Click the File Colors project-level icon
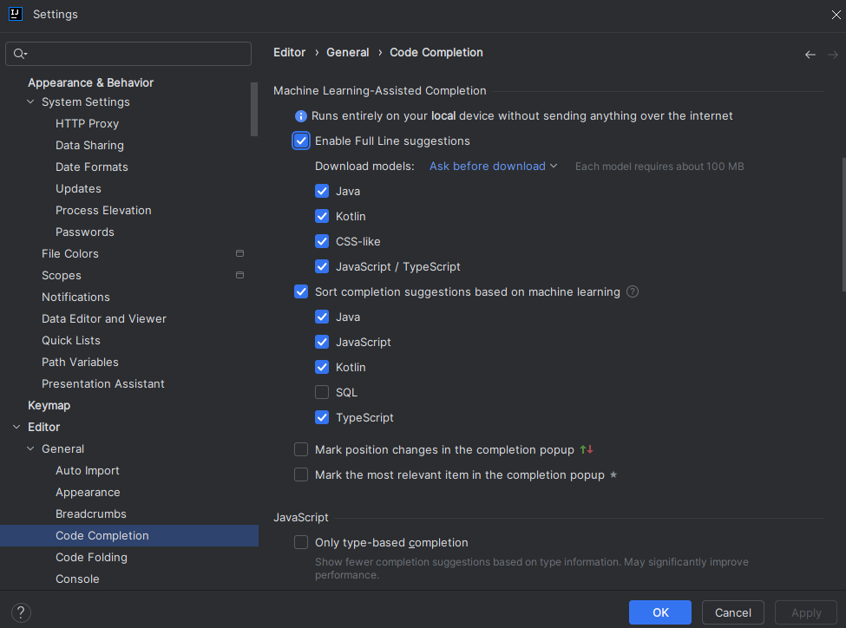Image resolution: width=846 pixels, height=628 pixels. coord(240,253)
